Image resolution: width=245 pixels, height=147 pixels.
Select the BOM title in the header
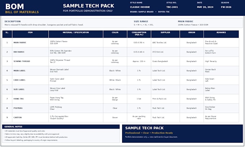tap(14, 7)
